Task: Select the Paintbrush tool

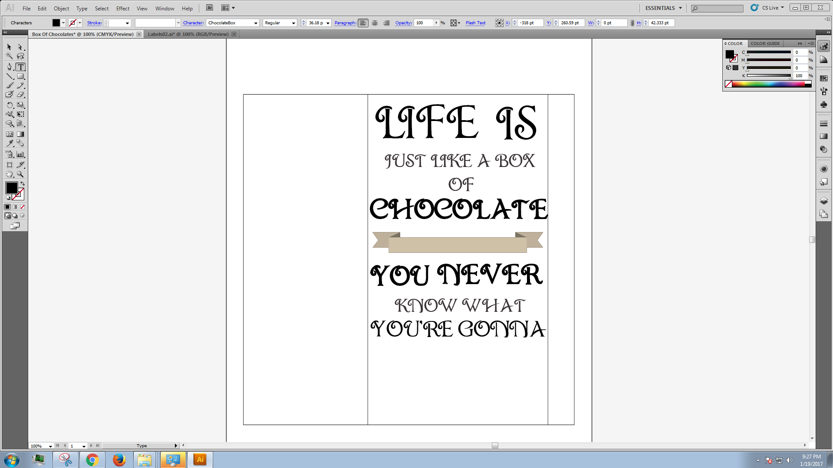Action: click(9, 85)
